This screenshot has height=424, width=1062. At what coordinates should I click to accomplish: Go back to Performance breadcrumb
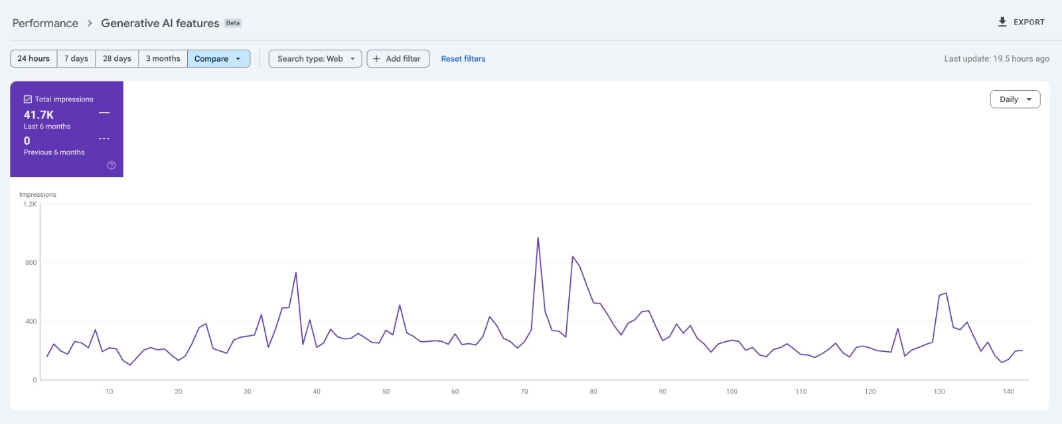45,23
